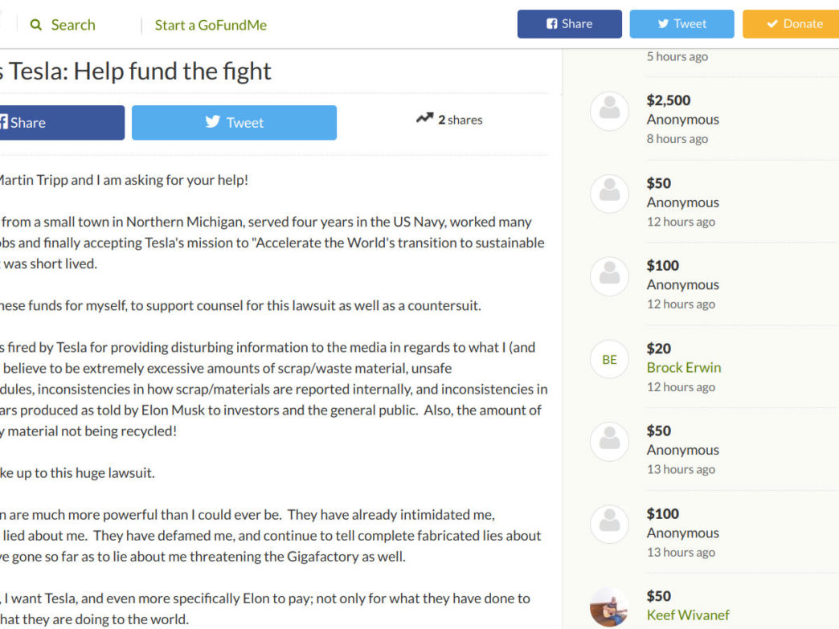839x629 pixels.
Task: Click Twitter bird icon in header Tweet button
Action: click(x=663, y=24)
